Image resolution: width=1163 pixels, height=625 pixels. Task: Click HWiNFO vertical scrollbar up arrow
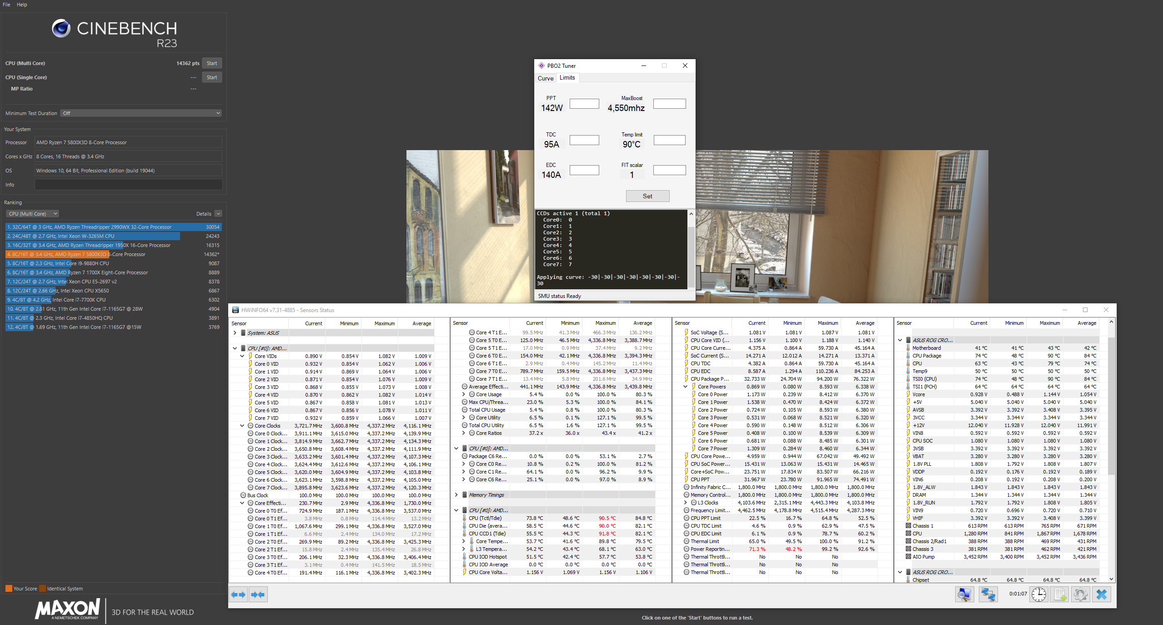pos(1111,322)
